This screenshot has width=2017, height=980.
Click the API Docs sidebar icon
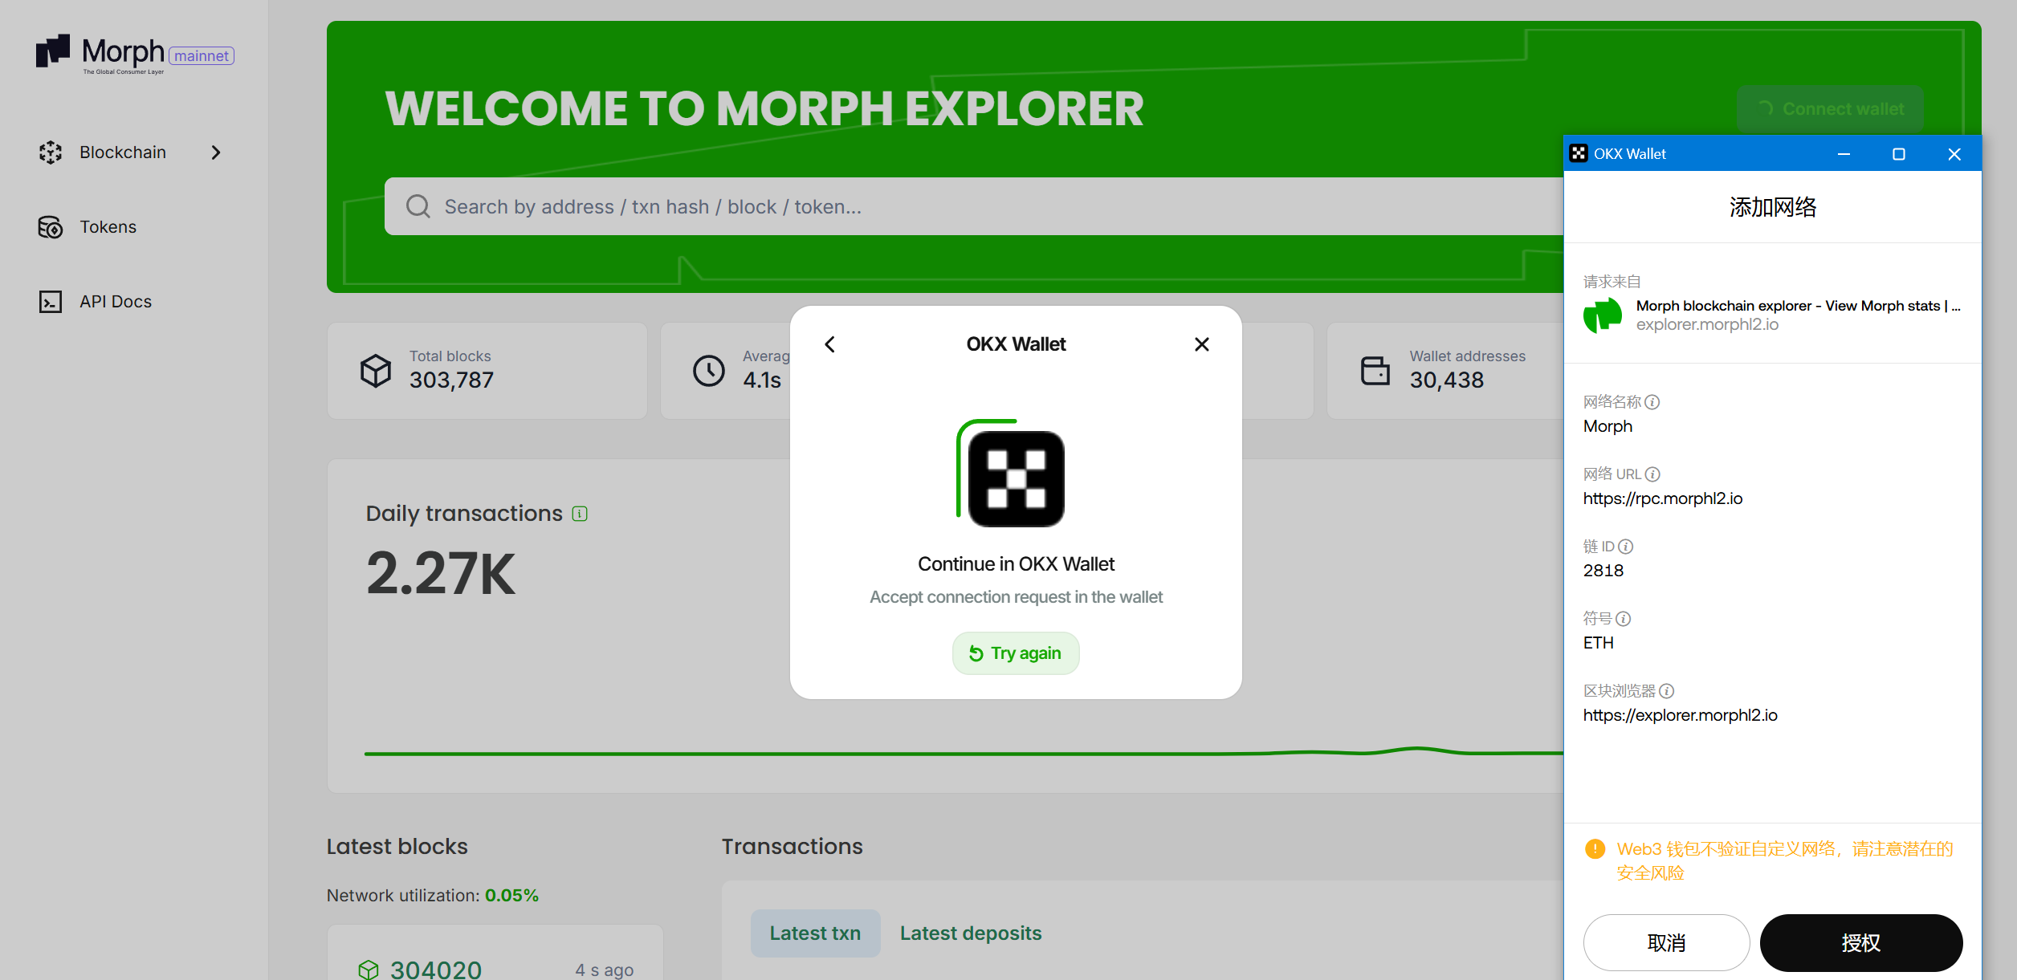coord(50,299)
